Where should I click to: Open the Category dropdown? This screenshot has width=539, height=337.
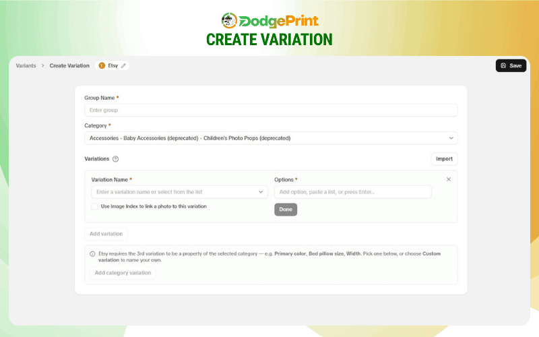click(271, 138)
